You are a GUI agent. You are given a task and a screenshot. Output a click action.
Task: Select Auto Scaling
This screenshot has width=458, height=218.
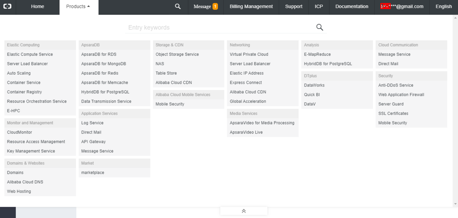pos(19,73)
